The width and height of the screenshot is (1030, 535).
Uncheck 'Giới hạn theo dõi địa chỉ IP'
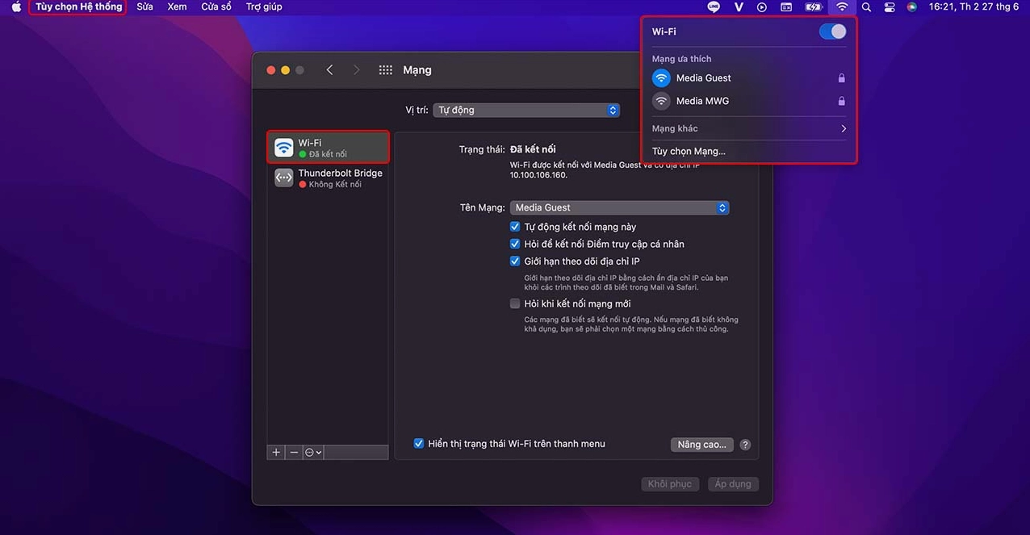click(515, 261)
